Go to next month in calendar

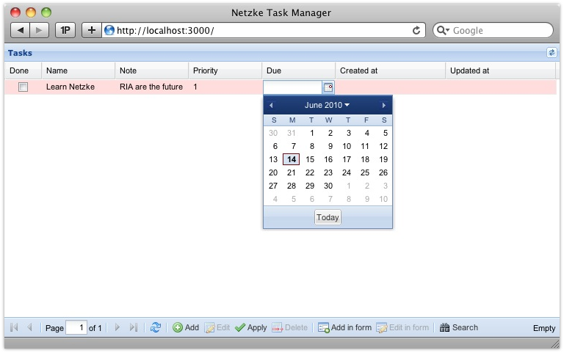tap(384, 106)
